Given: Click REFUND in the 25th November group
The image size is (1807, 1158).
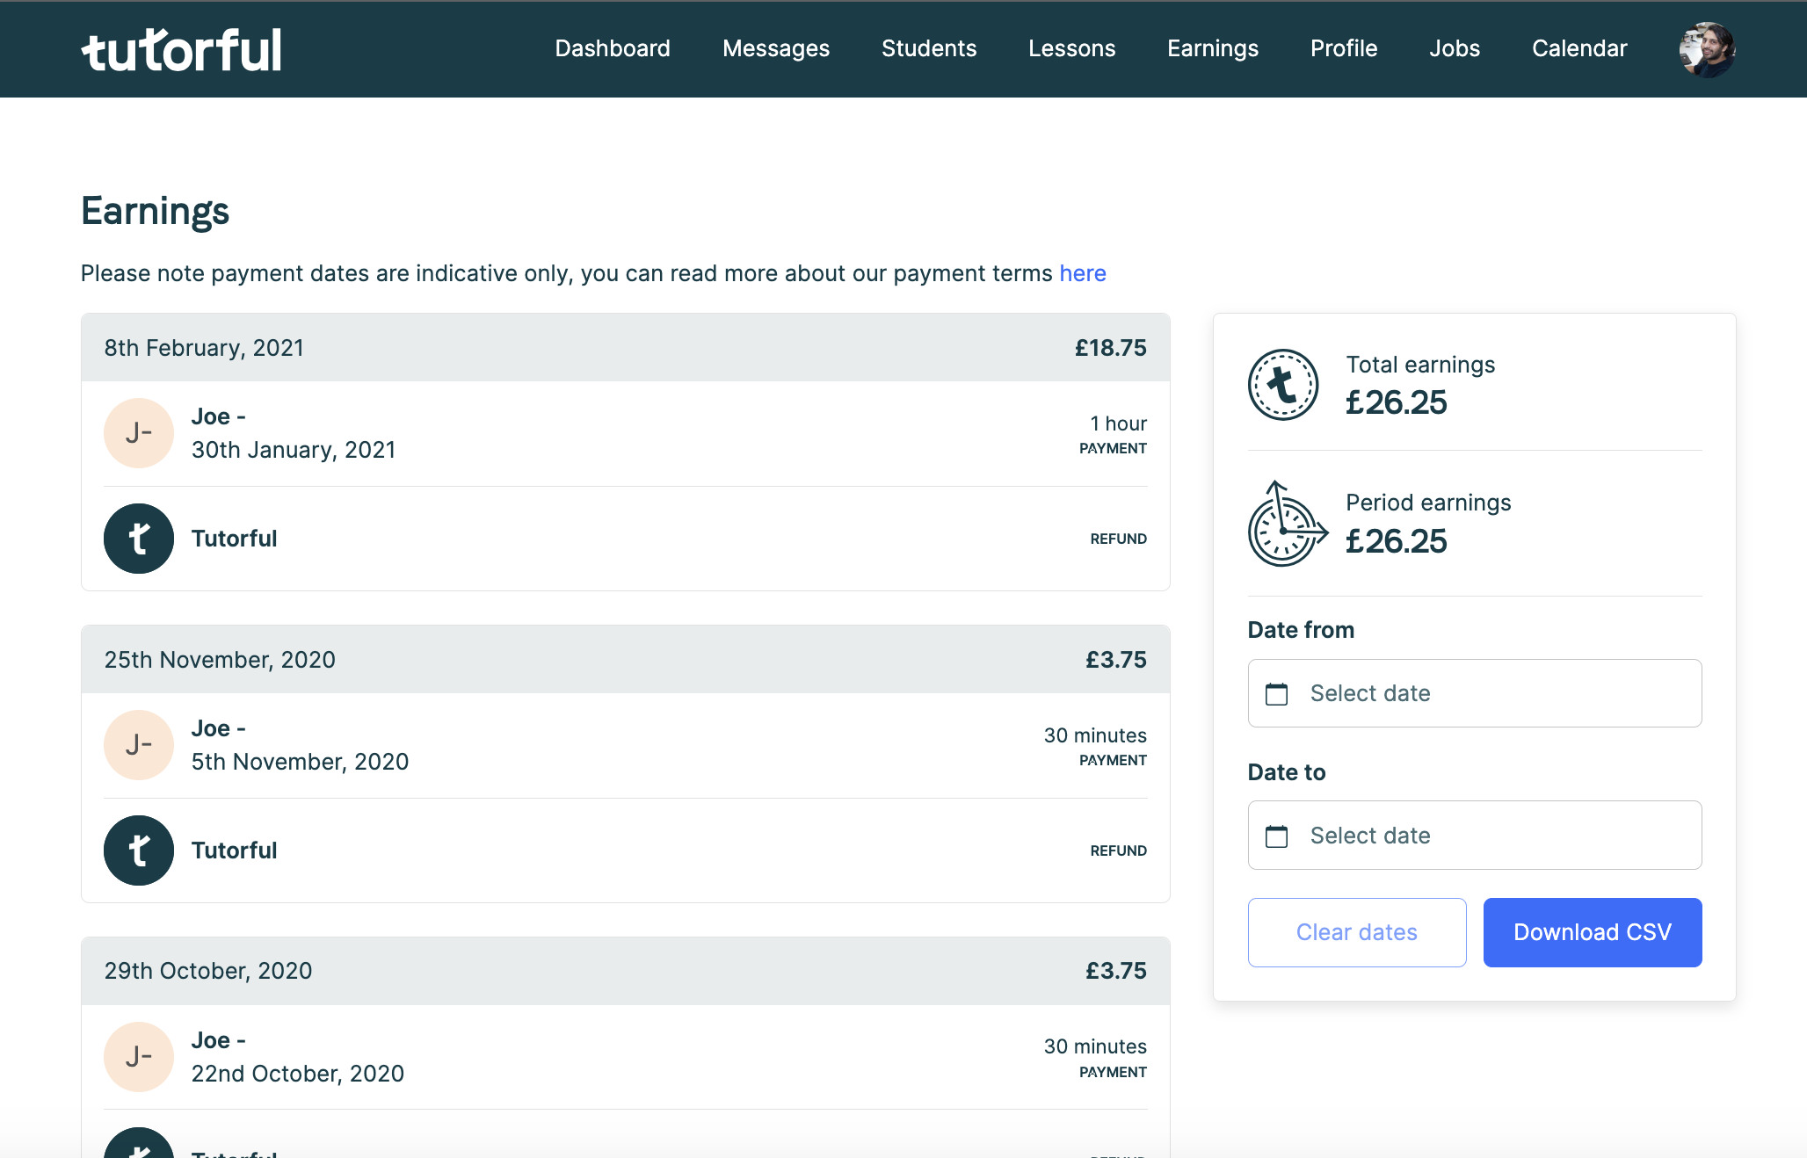Looking at the screenshot, I should 1119,850.
